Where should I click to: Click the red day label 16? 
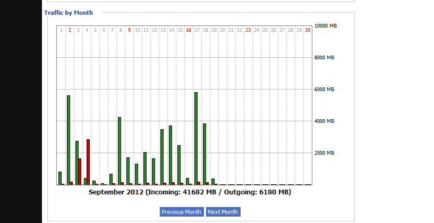pyautogui.click(x=189, y=30)
